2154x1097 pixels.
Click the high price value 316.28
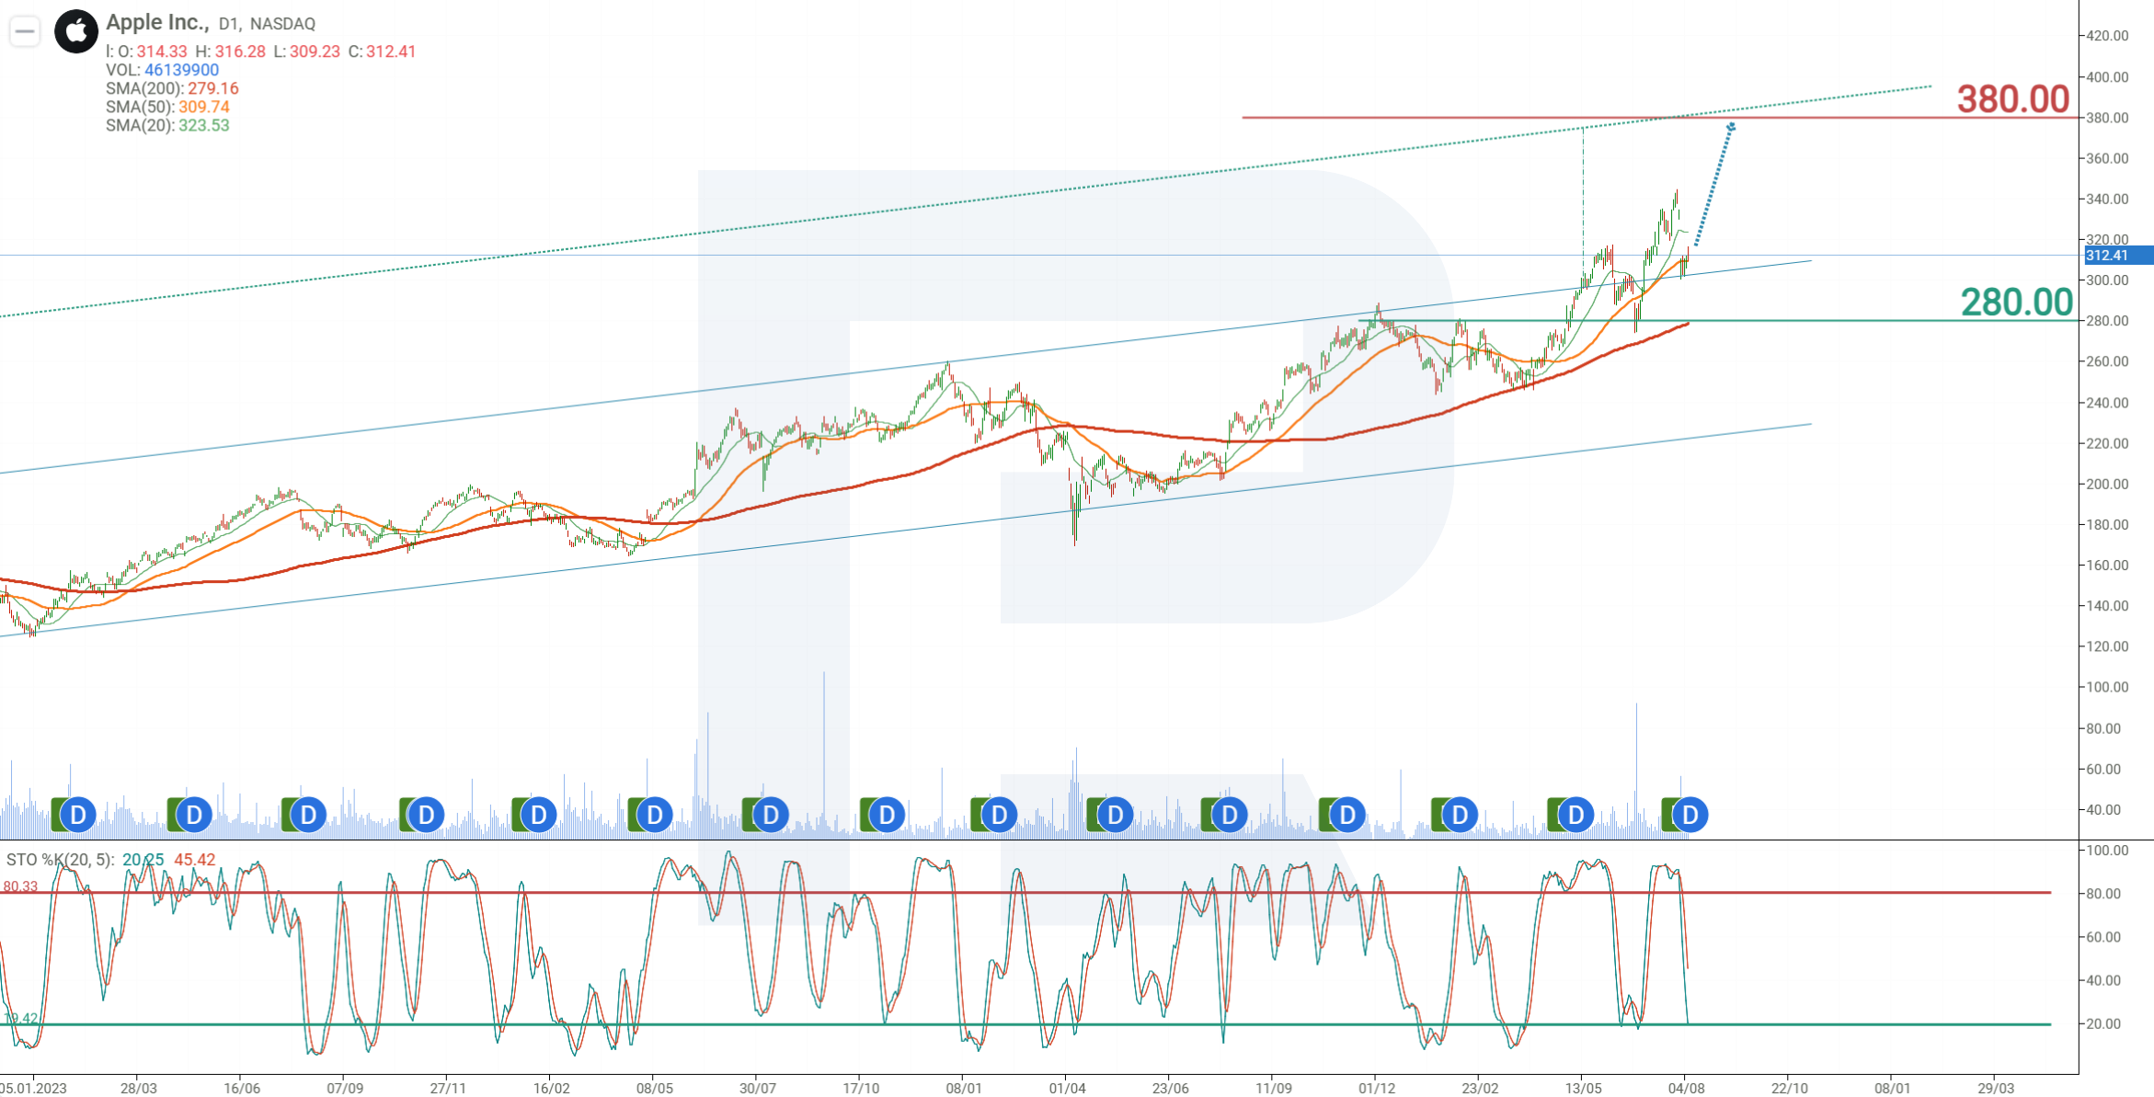click(x=240, y=51)
